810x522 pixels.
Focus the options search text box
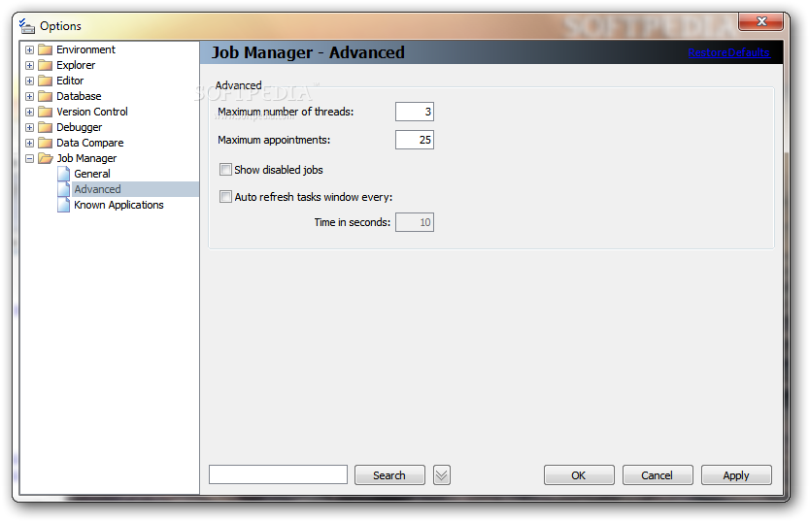click(278, 475)
